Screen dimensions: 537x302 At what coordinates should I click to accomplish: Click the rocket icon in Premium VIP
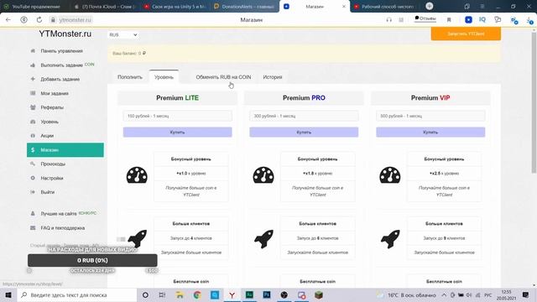coord(390,238)
